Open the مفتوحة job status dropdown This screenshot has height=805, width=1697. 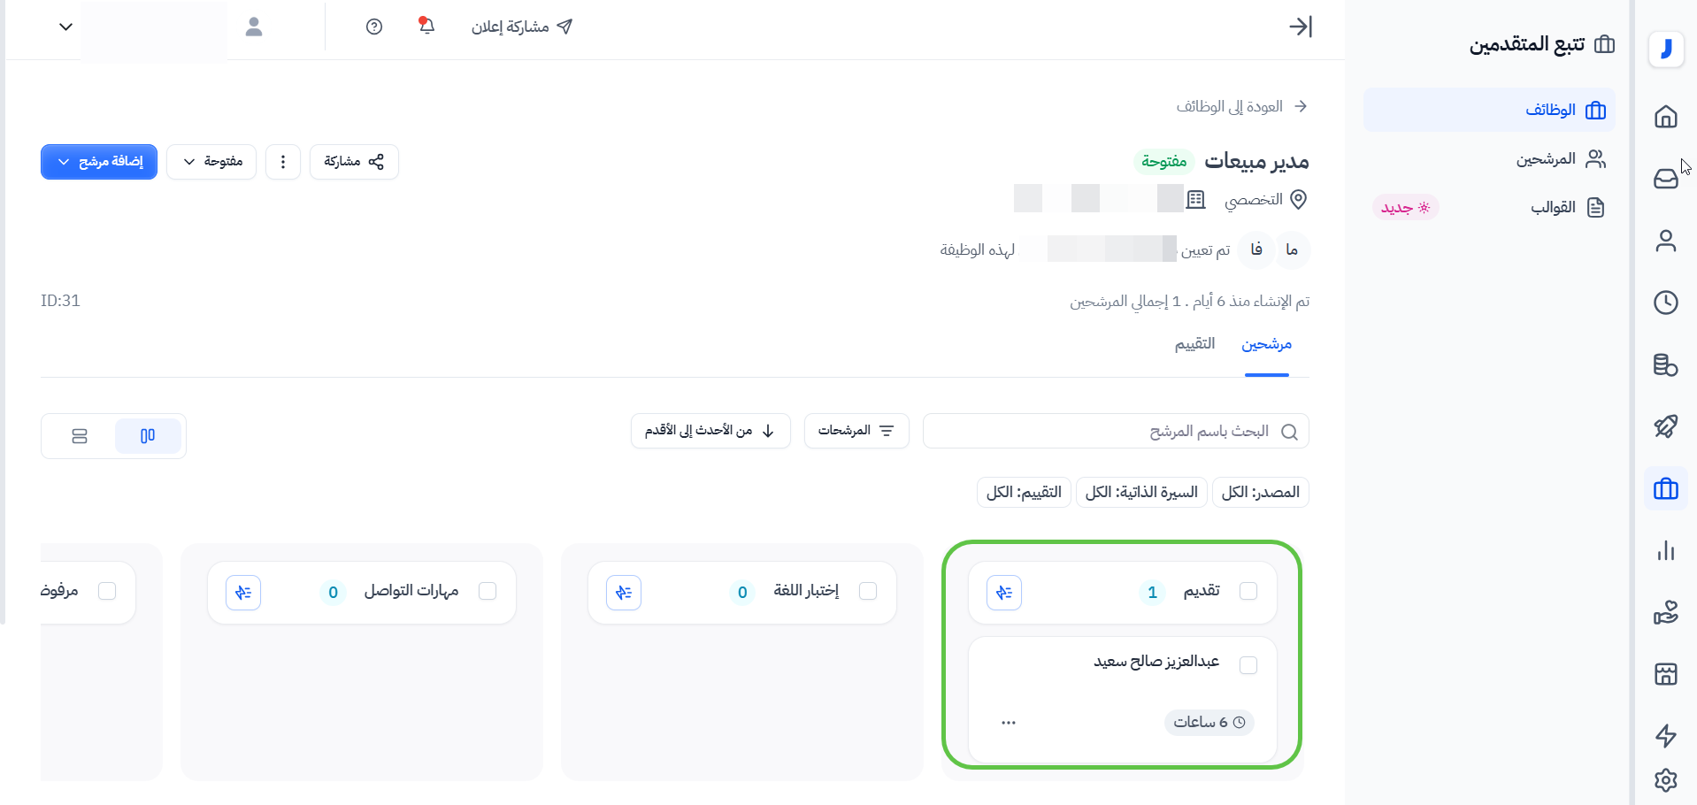[211, 162]
